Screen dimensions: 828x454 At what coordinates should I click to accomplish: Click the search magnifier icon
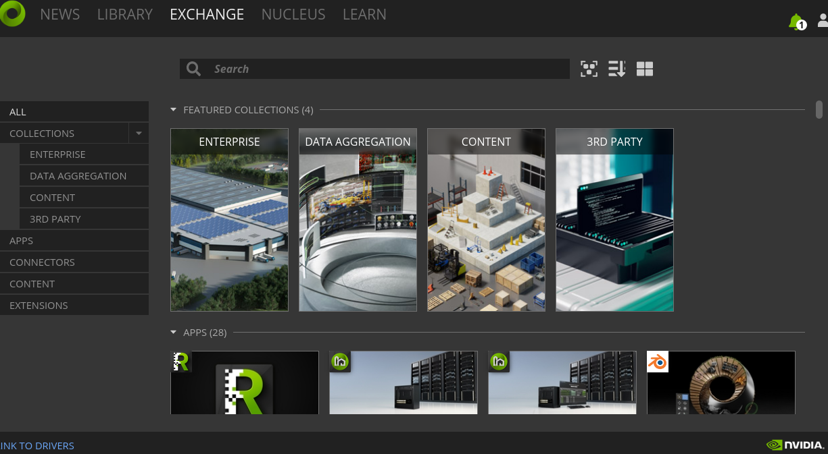coord(194,69)
